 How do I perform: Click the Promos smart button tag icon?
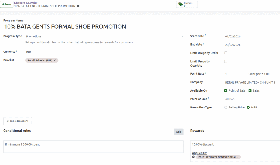pyautogui.click(x=180, y=4)
